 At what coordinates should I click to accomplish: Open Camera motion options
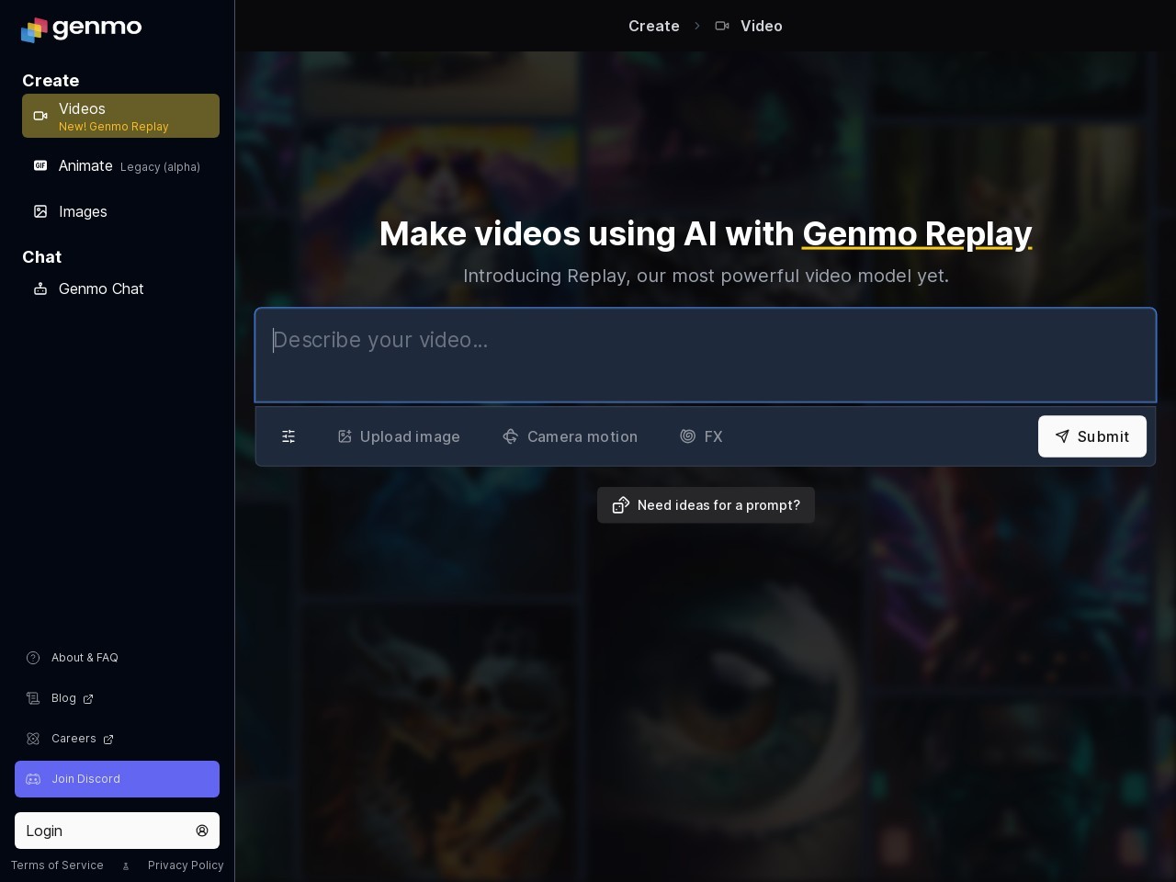pos(570,436)
